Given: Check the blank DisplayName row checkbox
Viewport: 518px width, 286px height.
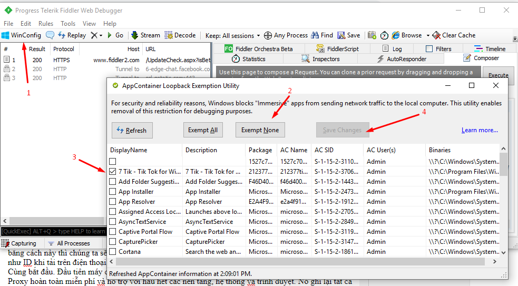Looking at the screenshot, I should 113,162.
